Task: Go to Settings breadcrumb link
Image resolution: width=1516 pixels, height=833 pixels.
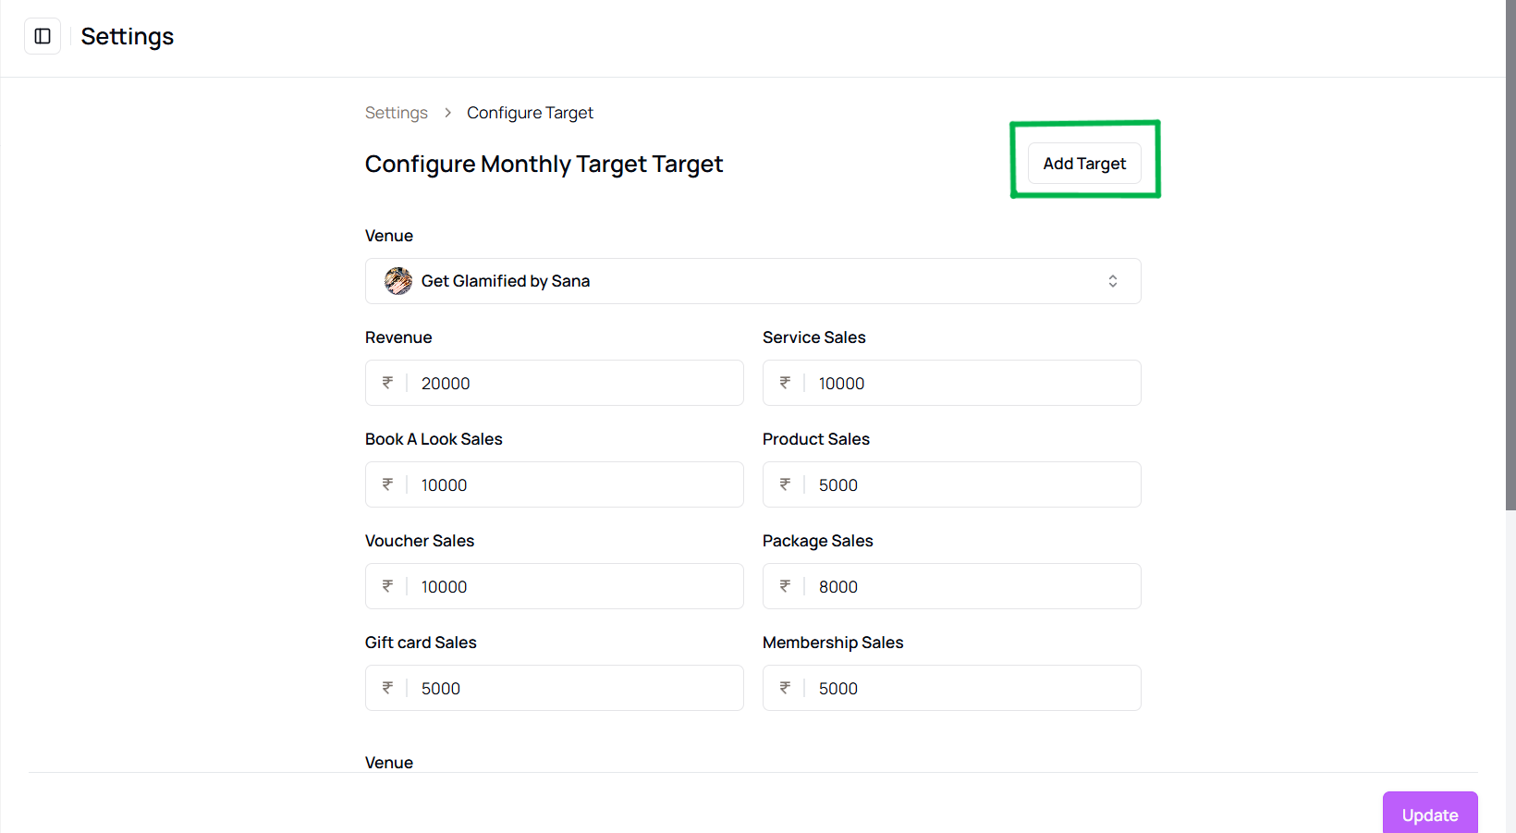Action: 397,113
